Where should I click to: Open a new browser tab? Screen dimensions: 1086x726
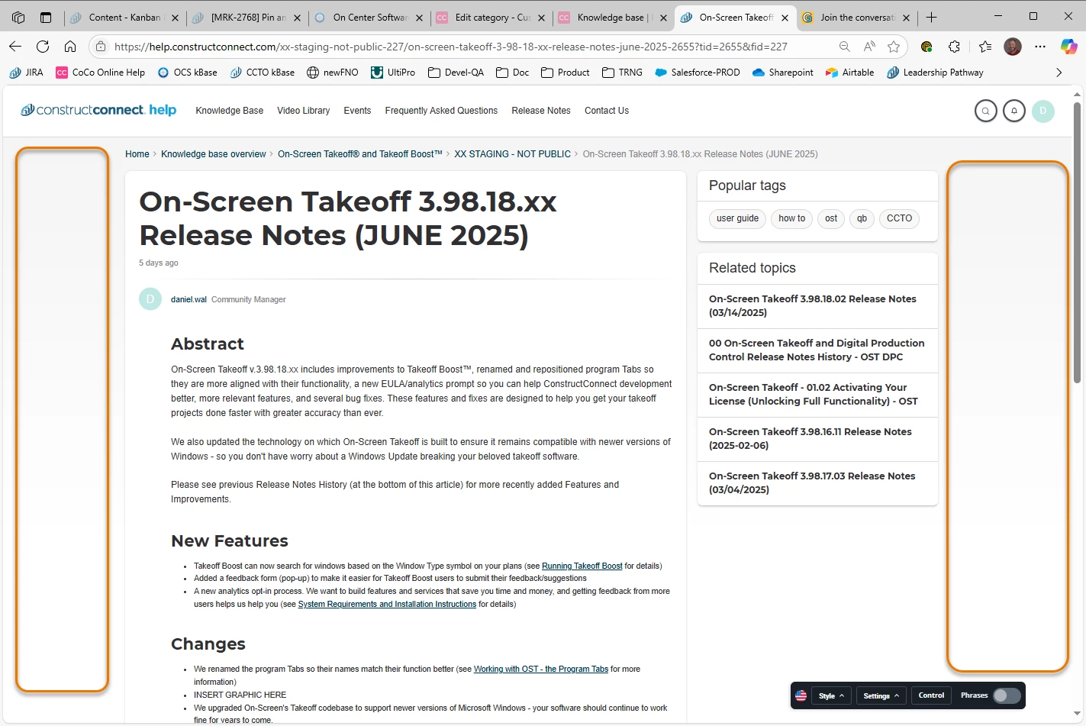pos(931,17)
